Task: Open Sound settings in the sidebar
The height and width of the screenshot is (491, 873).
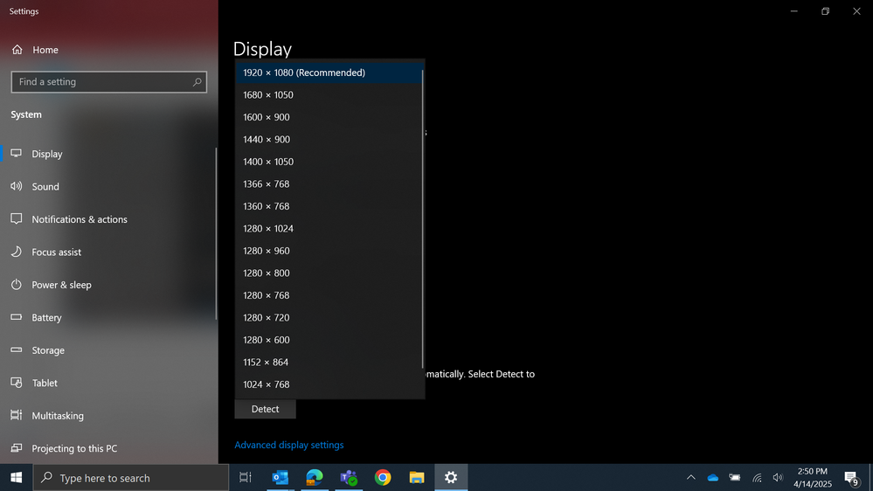Action: pyautogui.click(x=45, y=187)
